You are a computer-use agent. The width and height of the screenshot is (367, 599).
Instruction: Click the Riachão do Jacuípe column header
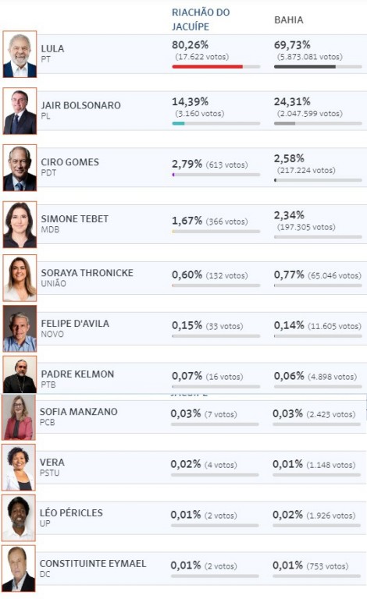(x=201, y=19)
